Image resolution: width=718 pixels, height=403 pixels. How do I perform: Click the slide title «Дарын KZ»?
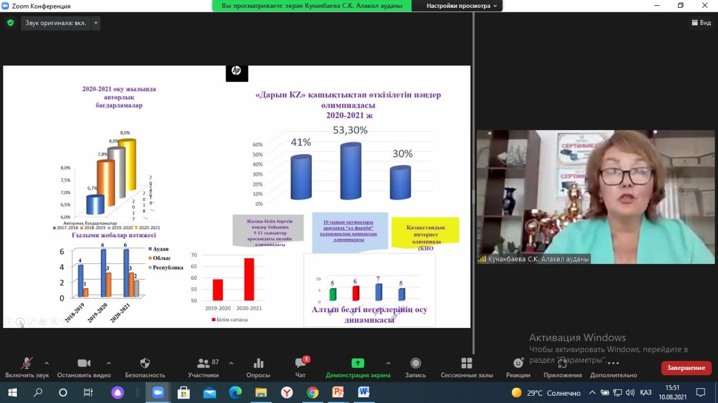point(348,105)
